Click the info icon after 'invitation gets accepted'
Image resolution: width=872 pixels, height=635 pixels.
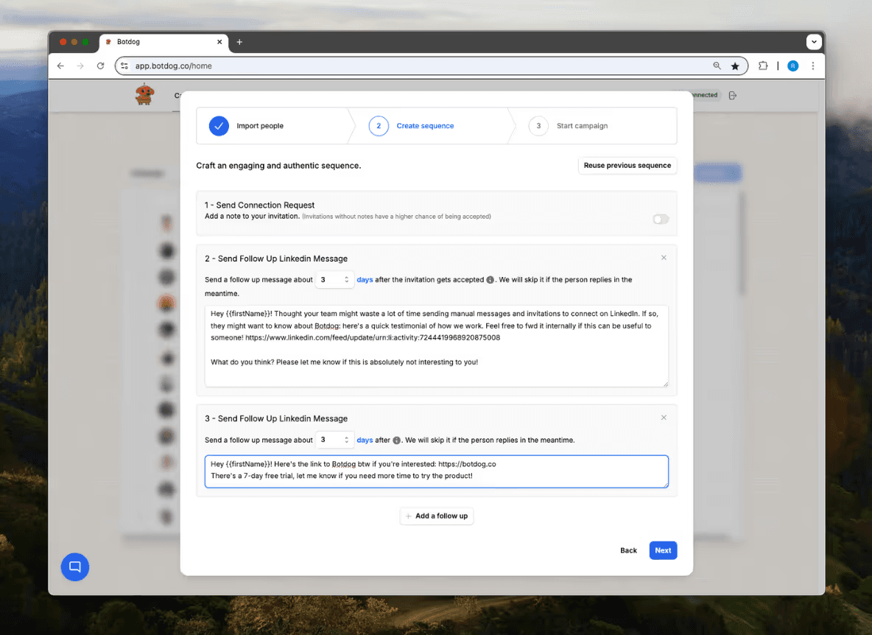pos(490,280)
